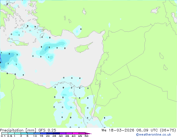This screenshot has width=177, height=137.
Task: Click the "35" legend scale label
Action: point(67,136)
